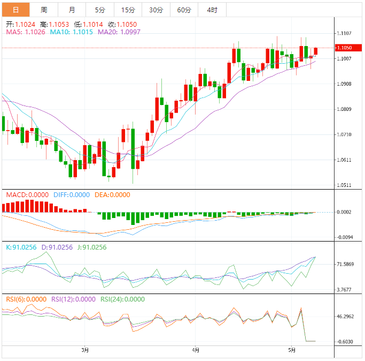365x361 pixels.
Task: Click the MACD:0.0000 indicator label
Action: (x=27, y=195)
